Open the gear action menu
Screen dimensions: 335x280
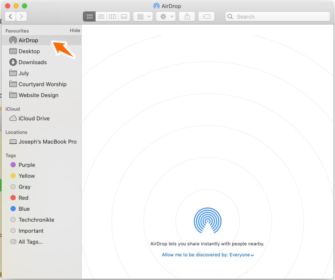tap(166, 16)
